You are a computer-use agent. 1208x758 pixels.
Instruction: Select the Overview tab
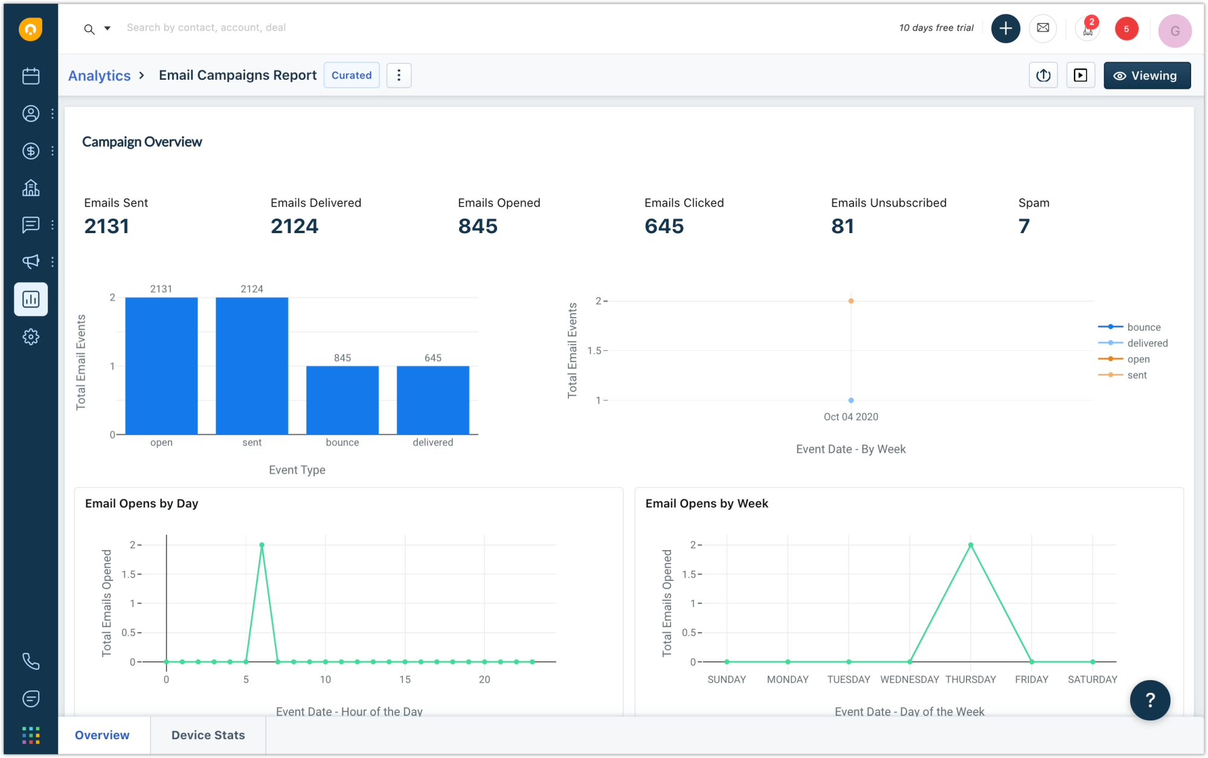pyautogui.click(x=102, y=735)
